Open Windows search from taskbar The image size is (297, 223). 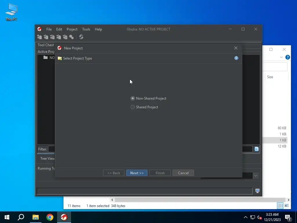(x=21, y=217)
